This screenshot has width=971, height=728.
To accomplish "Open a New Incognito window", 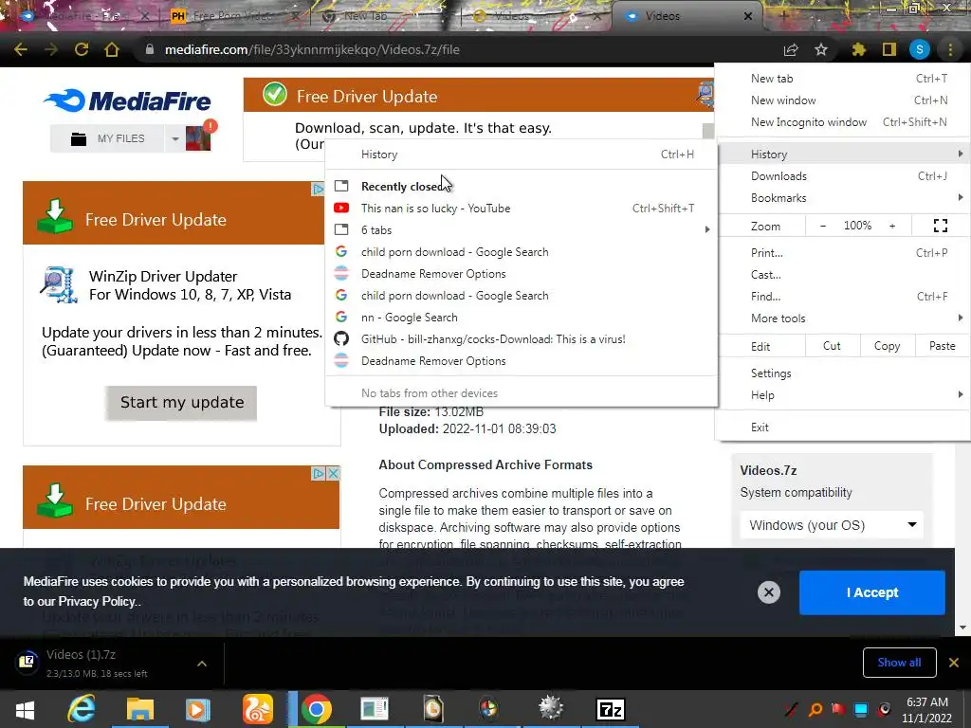I will (843, 122).
